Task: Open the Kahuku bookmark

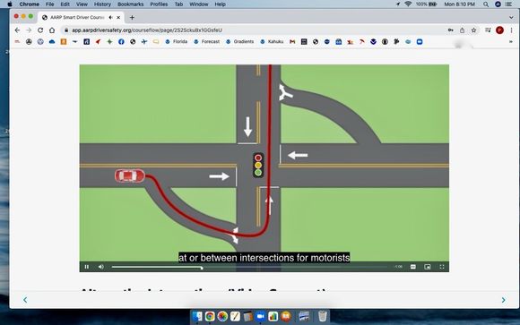Action: 272,42
